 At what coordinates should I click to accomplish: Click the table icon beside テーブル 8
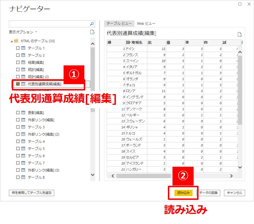click(23, 177)
